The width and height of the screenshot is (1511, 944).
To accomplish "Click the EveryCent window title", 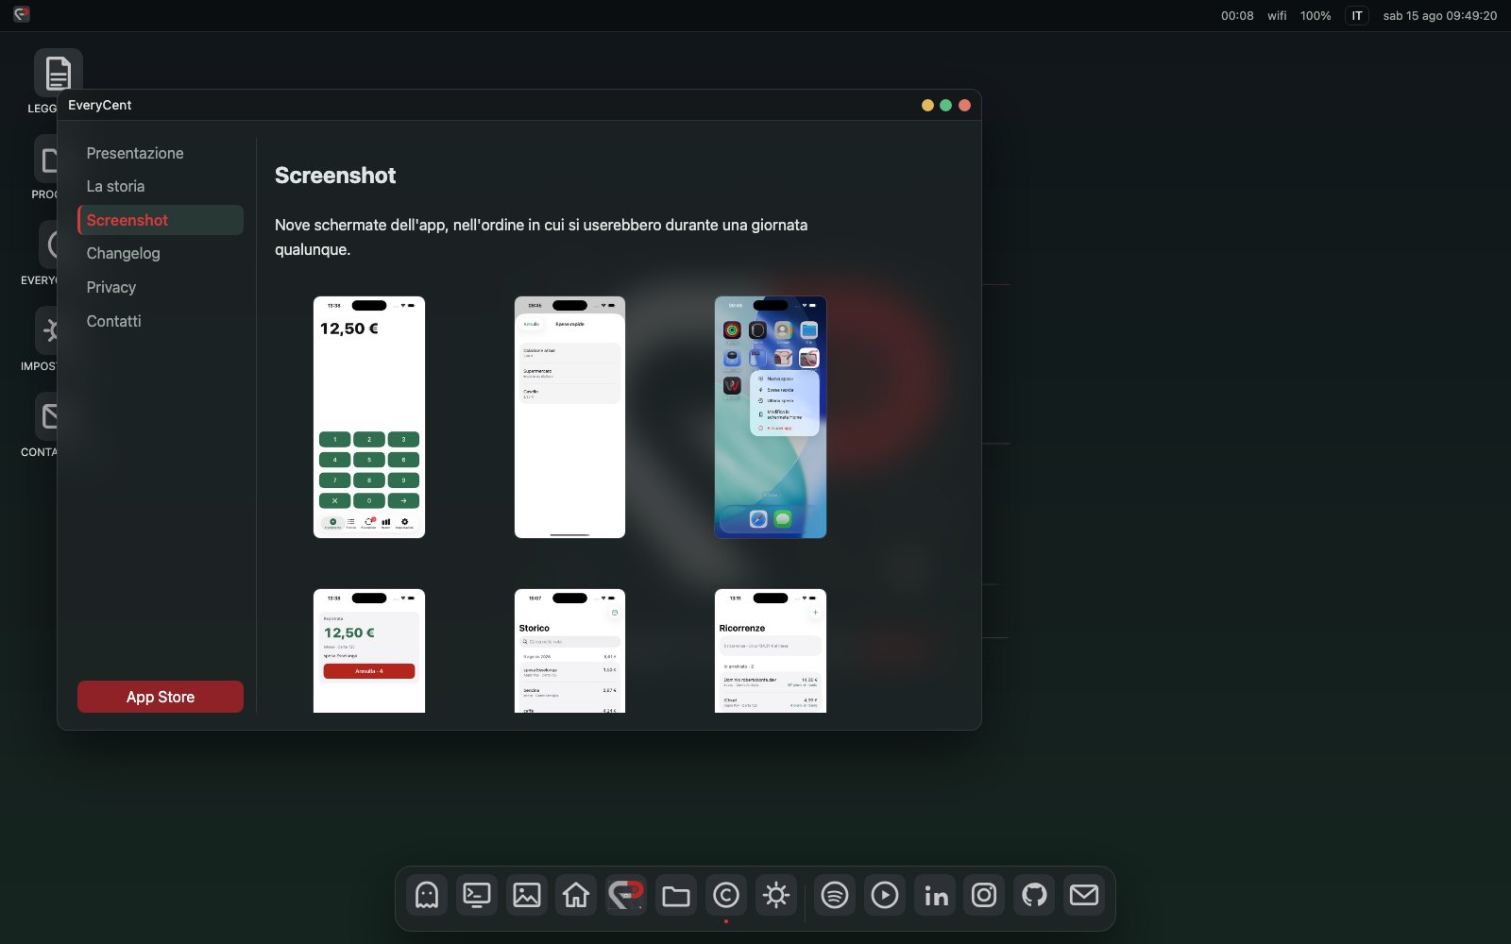I will 100,105.
